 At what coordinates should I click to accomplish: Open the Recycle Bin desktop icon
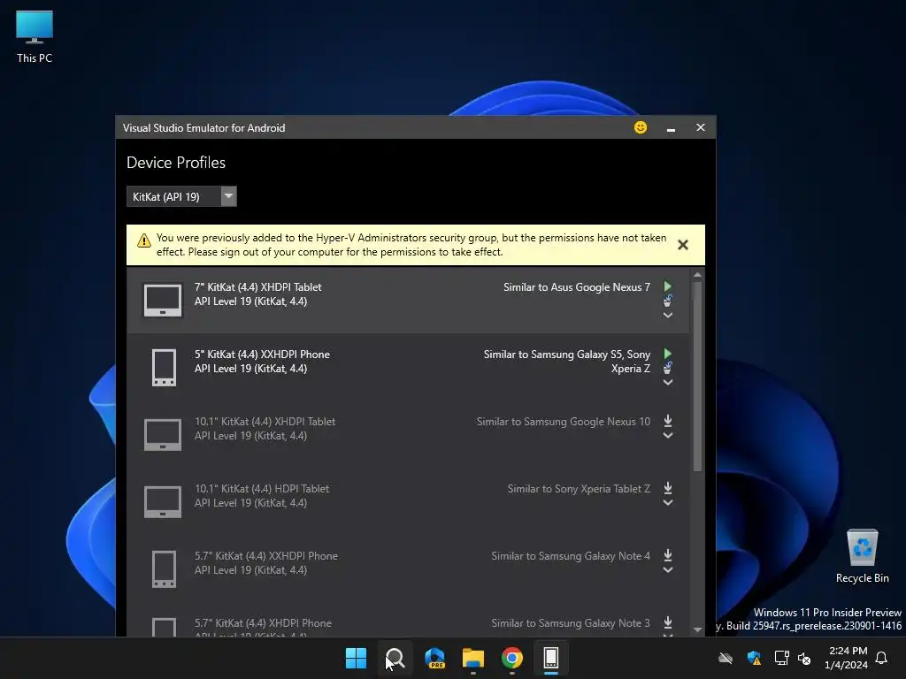pyautogui.click(x=862, y=557)
